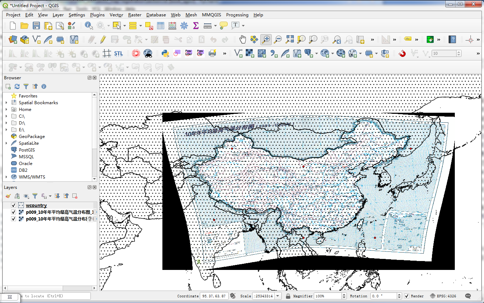Open the Raster menu

pos(135,15)
